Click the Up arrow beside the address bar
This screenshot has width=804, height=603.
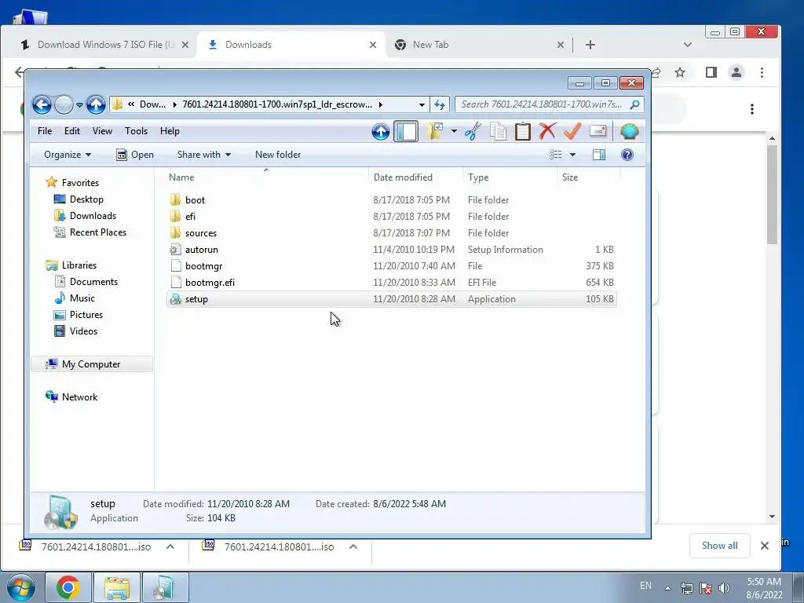tap(96, 104)
